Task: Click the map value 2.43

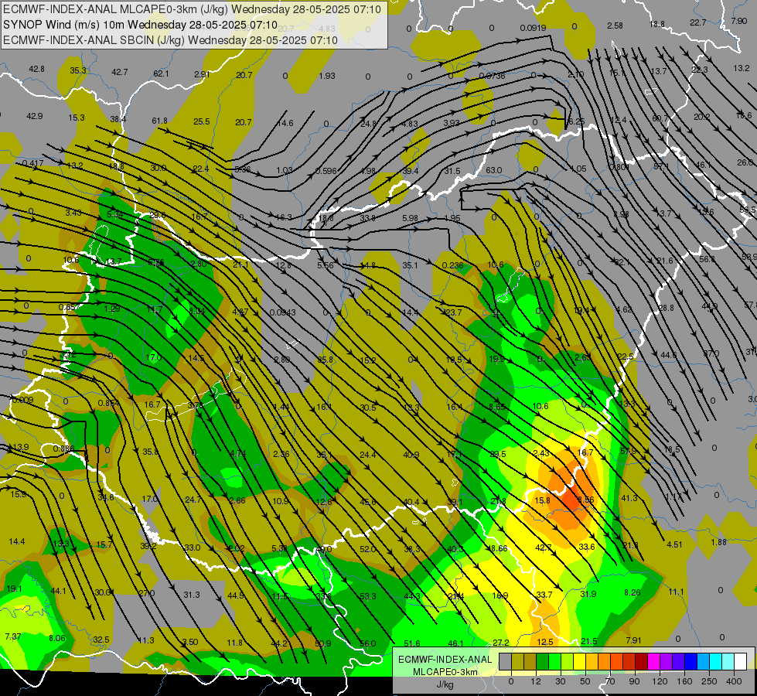Action: click(541, 453)
